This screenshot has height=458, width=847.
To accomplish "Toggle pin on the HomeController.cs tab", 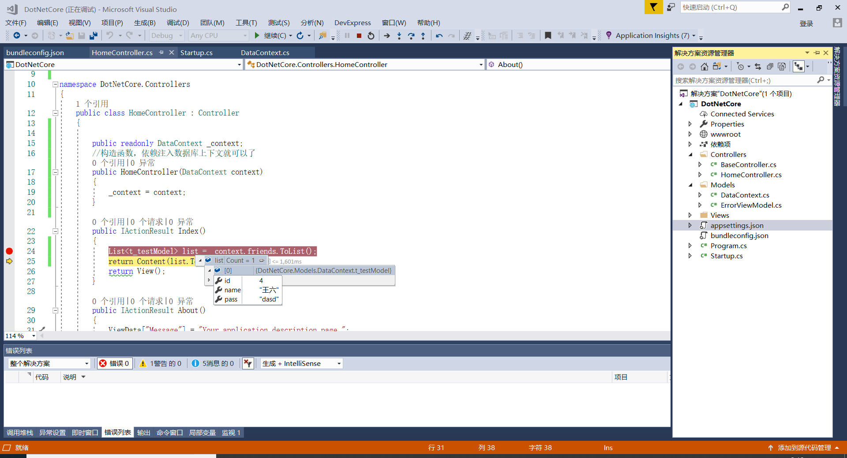I will [x=161, y=52].
